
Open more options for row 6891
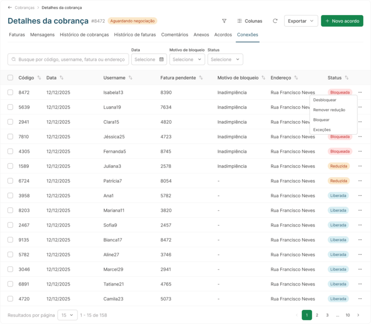click(x=360, y=284)
